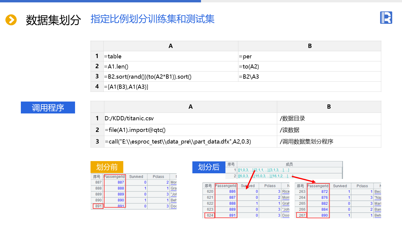This screenshot has width=402, height=226.
Task: Open the second member row starting with [[6,0,3
Action: click(x=266, y=176)
